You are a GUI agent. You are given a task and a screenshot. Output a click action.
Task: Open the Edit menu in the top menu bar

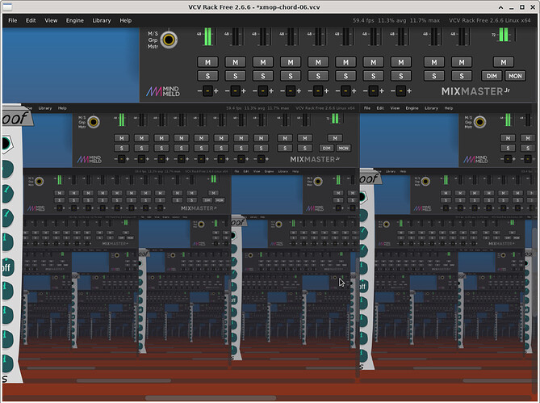tap(31, 21)
